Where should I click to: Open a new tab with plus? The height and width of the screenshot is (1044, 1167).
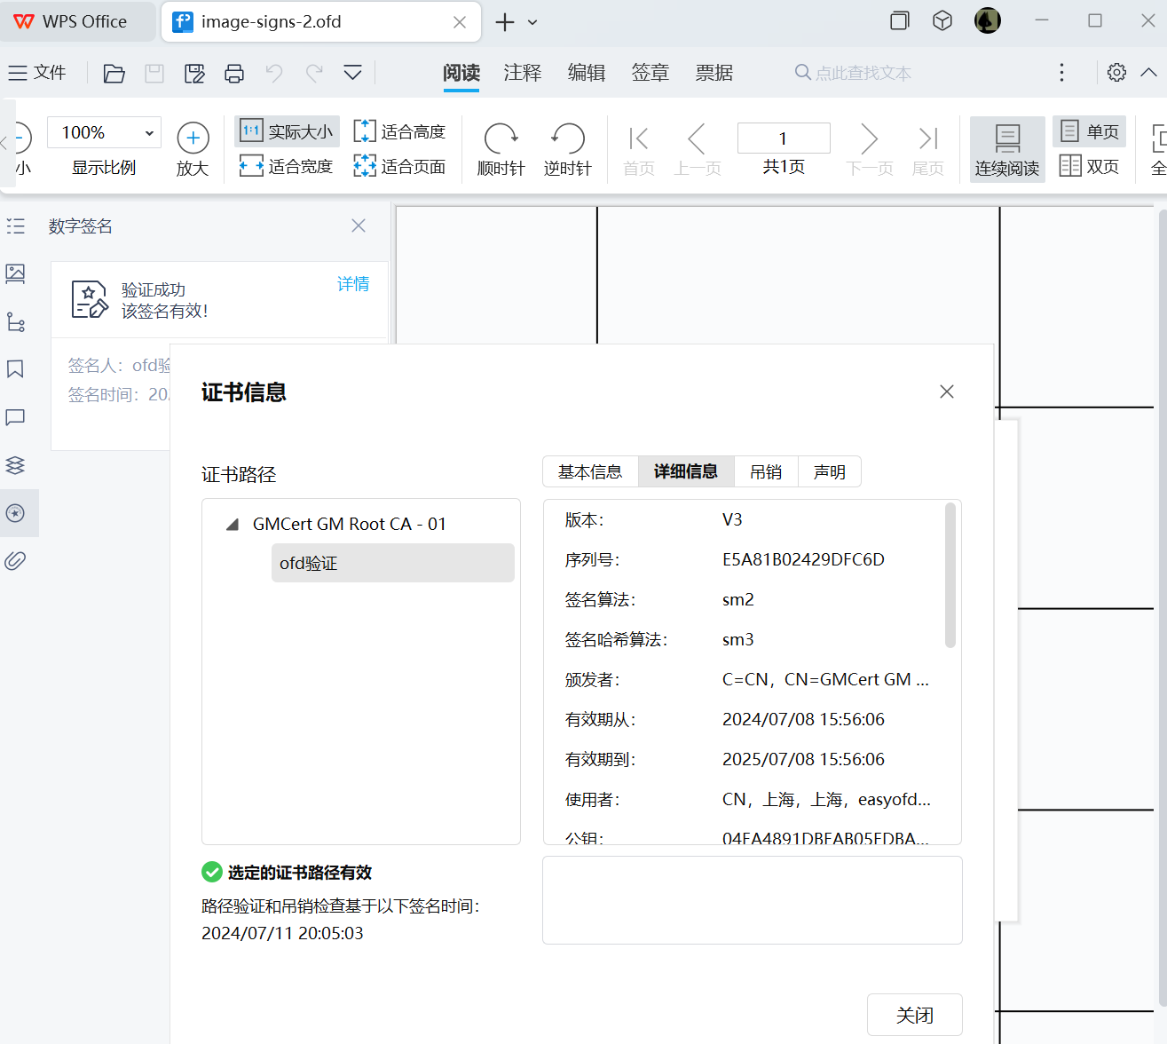(x=505, y=22)
